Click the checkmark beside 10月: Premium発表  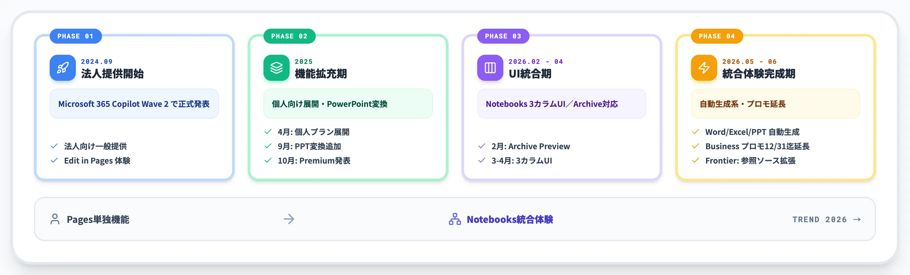click(268, 160)
